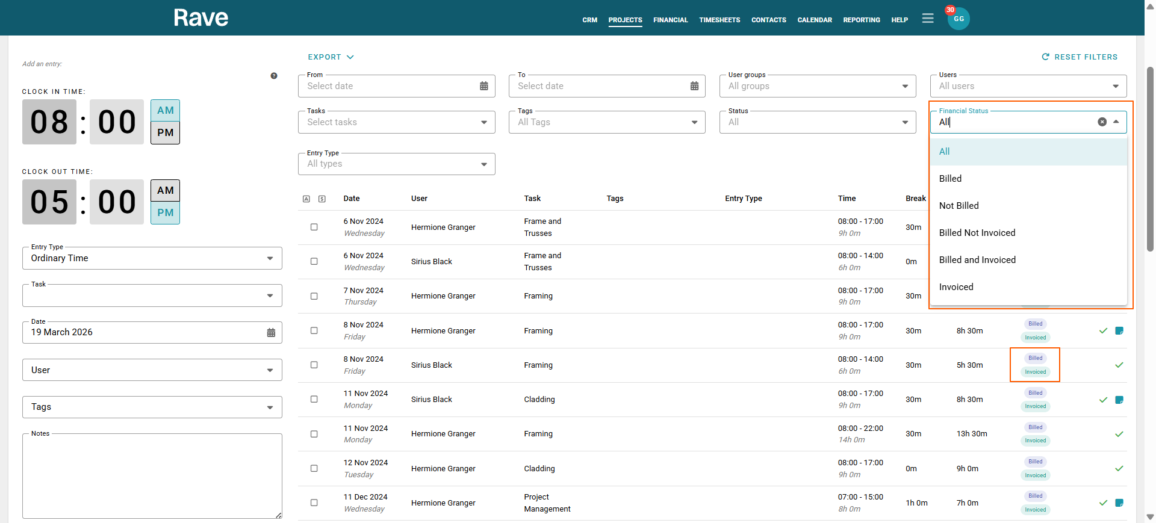Click the GG user avatar
The height and width of the screenshot is (523, 1156).
959,19
